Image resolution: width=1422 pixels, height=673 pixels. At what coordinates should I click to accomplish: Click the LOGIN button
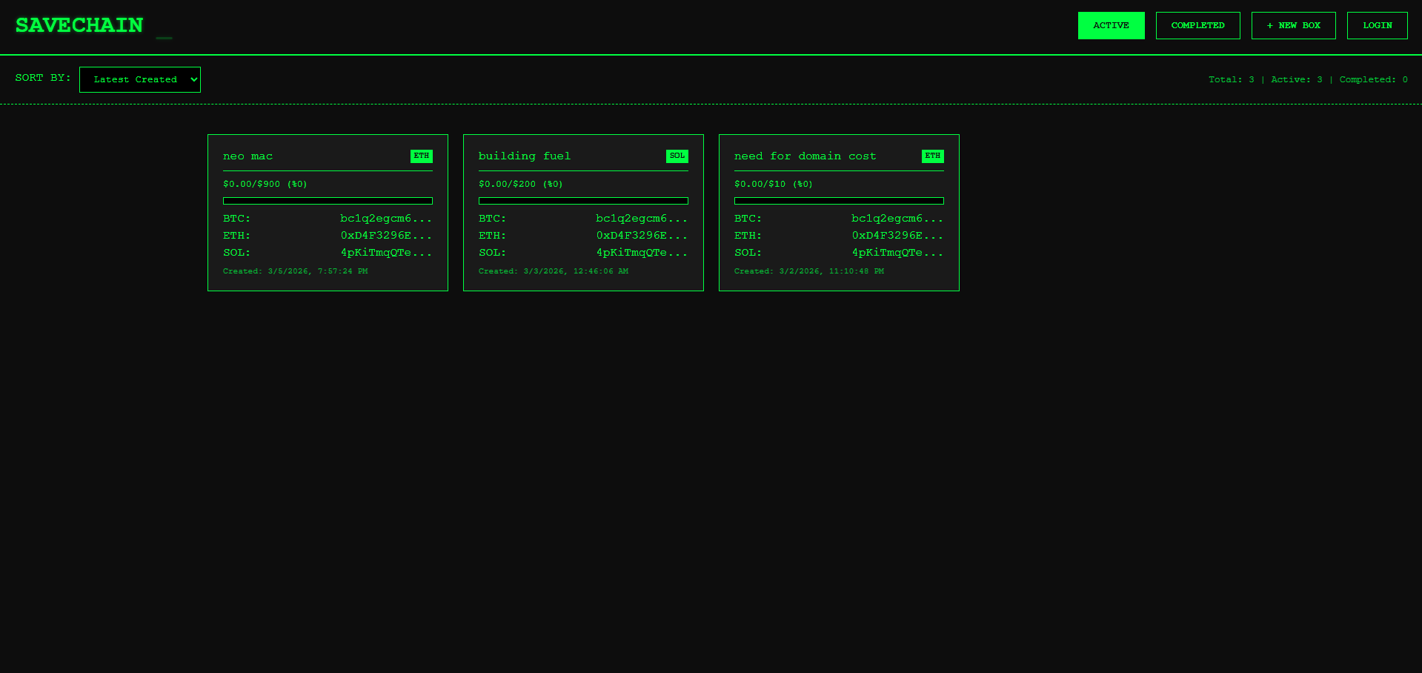1376,24
